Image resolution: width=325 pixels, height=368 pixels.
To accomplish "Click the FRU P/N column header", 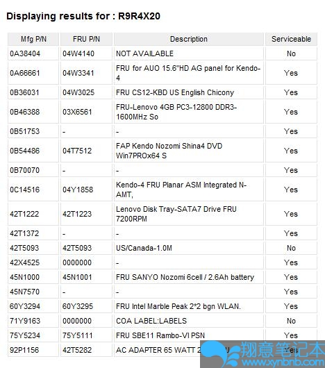I will [x=86, y=39].
